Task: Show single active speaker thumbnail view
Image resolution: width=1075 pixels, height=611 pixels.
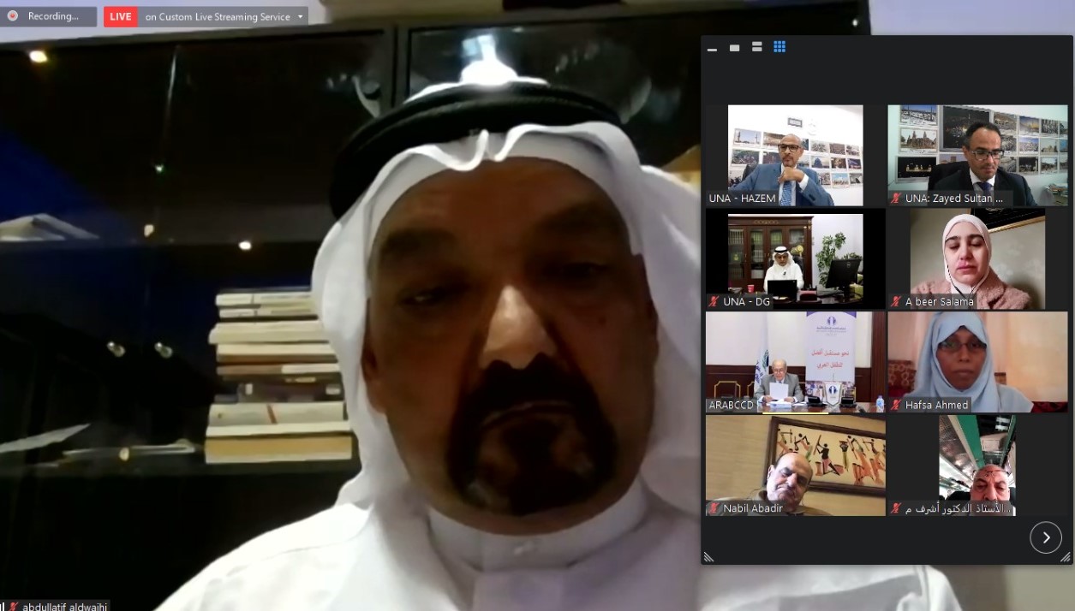Action: tap(734, 48)
